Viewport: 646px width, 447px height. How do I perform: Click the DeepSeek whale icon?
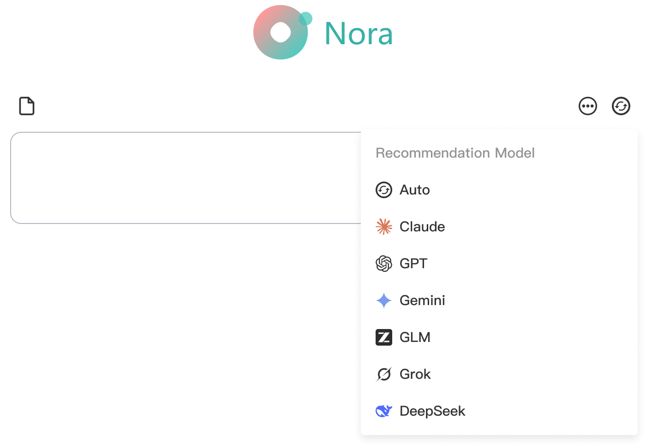[383, 411]
